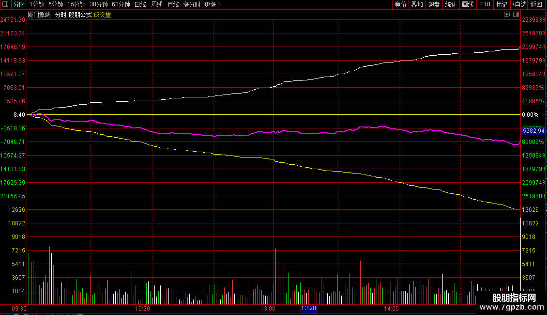Click the 14:00 time axis label
547x315 pixels.
pos(391,308)
